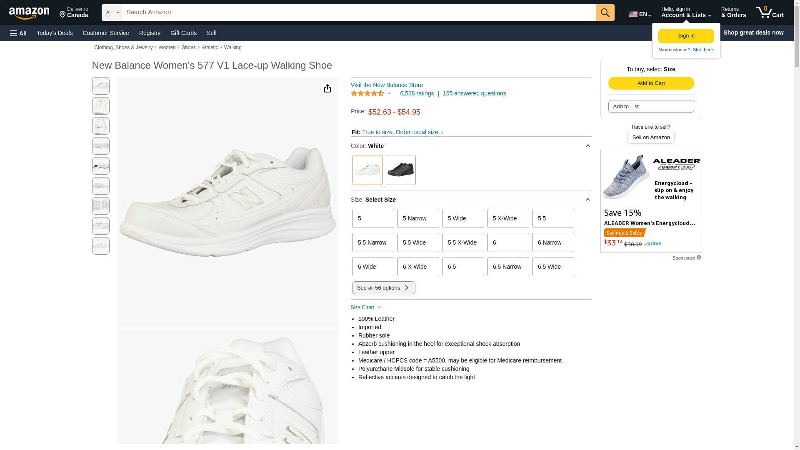Select size 6 Narrow option
Viewport: 800px width, 450px height.
pyautogui.click(x=553, y=242)
